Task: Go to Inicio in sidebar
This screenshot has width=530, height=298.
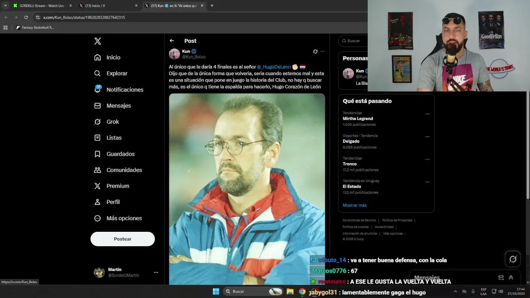Action: (107, 58)
